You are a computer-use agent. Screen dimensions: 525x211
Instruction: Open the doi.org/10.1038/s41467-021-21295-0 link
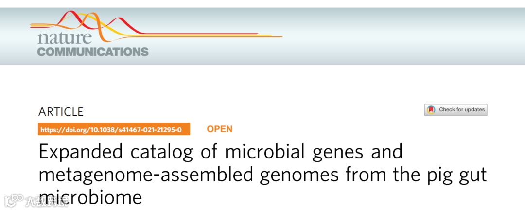114,129
